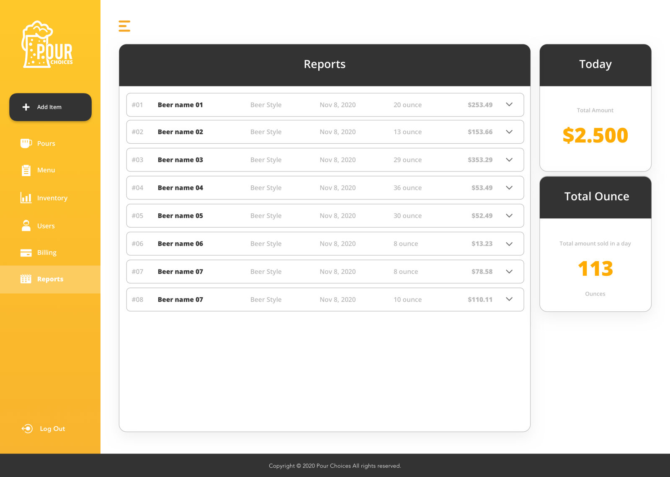Click the #06 row number
This screenshot has width=670, height=477.
coord(137,244)
